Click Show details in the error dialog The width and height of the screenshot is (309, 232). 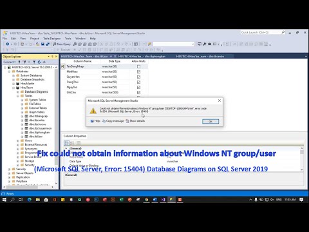pyautogui.click(x=135, y=121)
